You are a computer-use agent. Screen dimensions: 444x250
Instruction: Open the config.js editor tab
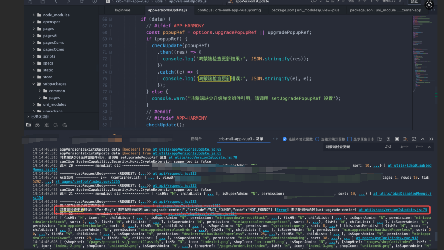229,10
